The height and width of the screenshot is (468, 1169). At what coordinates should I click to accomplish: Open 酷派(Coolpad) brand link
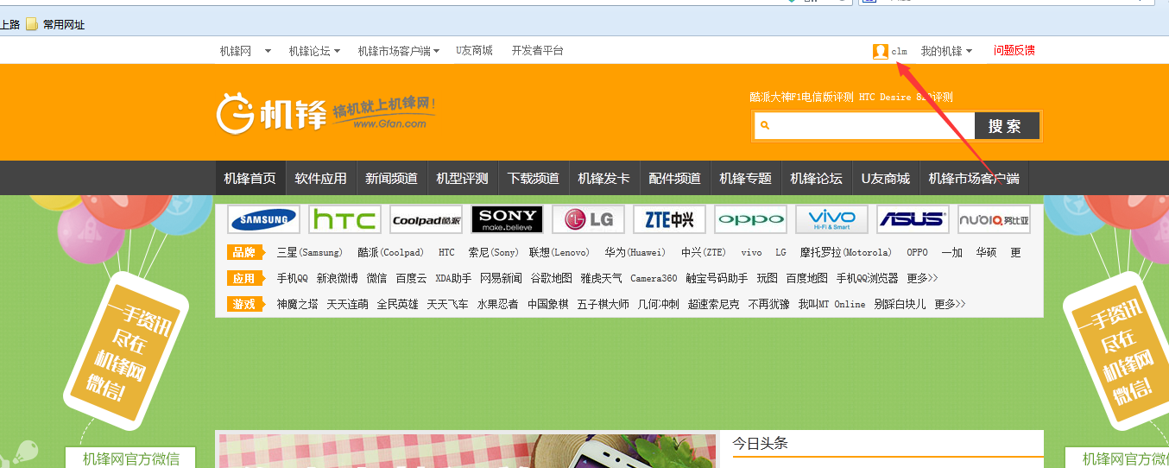coord(390,252)
